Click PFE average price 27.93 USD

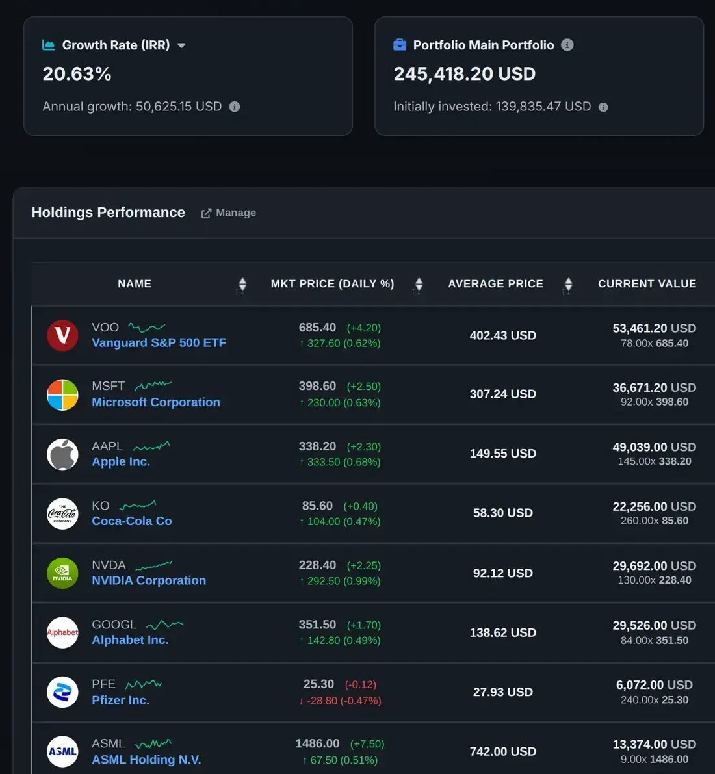[x=502, y=692]
